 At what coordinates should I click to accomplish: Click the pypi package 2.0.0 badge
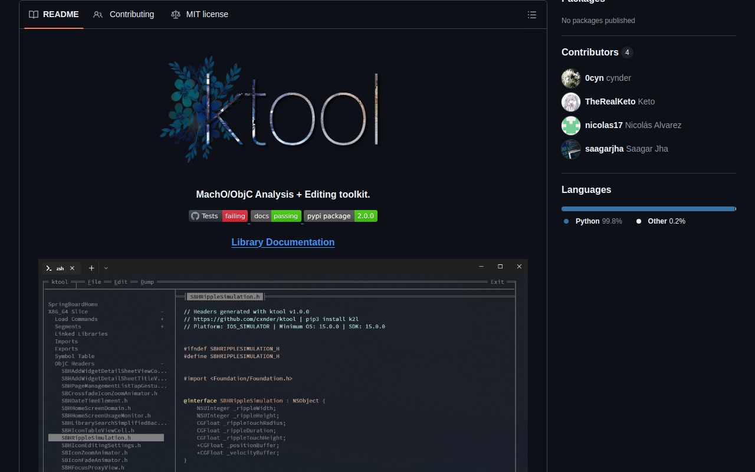pyautogui.click(x=340, y=216)
